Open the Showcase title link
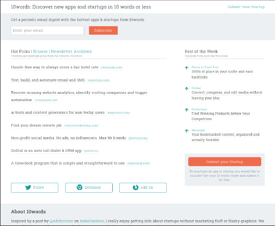275x226 pixels. click(x=198, y=130)
